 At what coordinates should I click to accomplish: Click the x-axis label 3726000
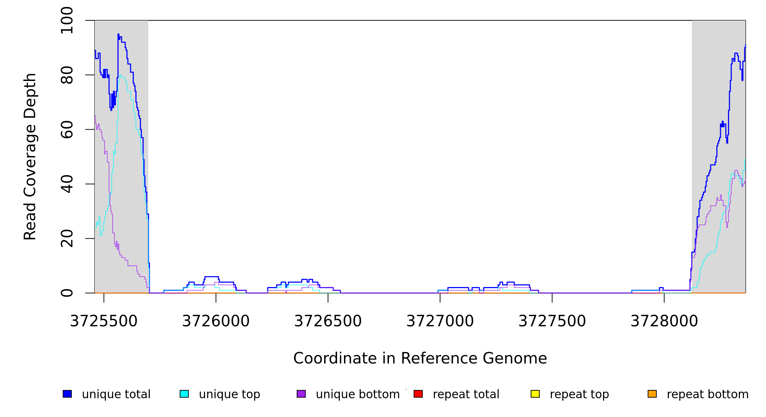point(216,321)
